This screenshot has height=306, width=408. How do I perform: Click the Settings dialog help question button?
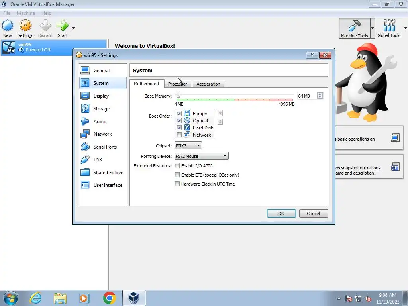click(x=312, y=55)
